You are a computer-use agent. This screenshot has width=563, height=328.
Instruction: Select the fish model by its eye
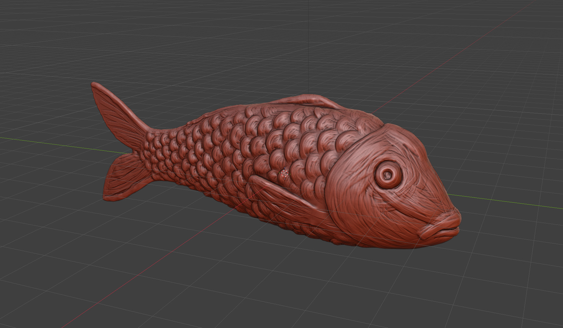[388, 174]
